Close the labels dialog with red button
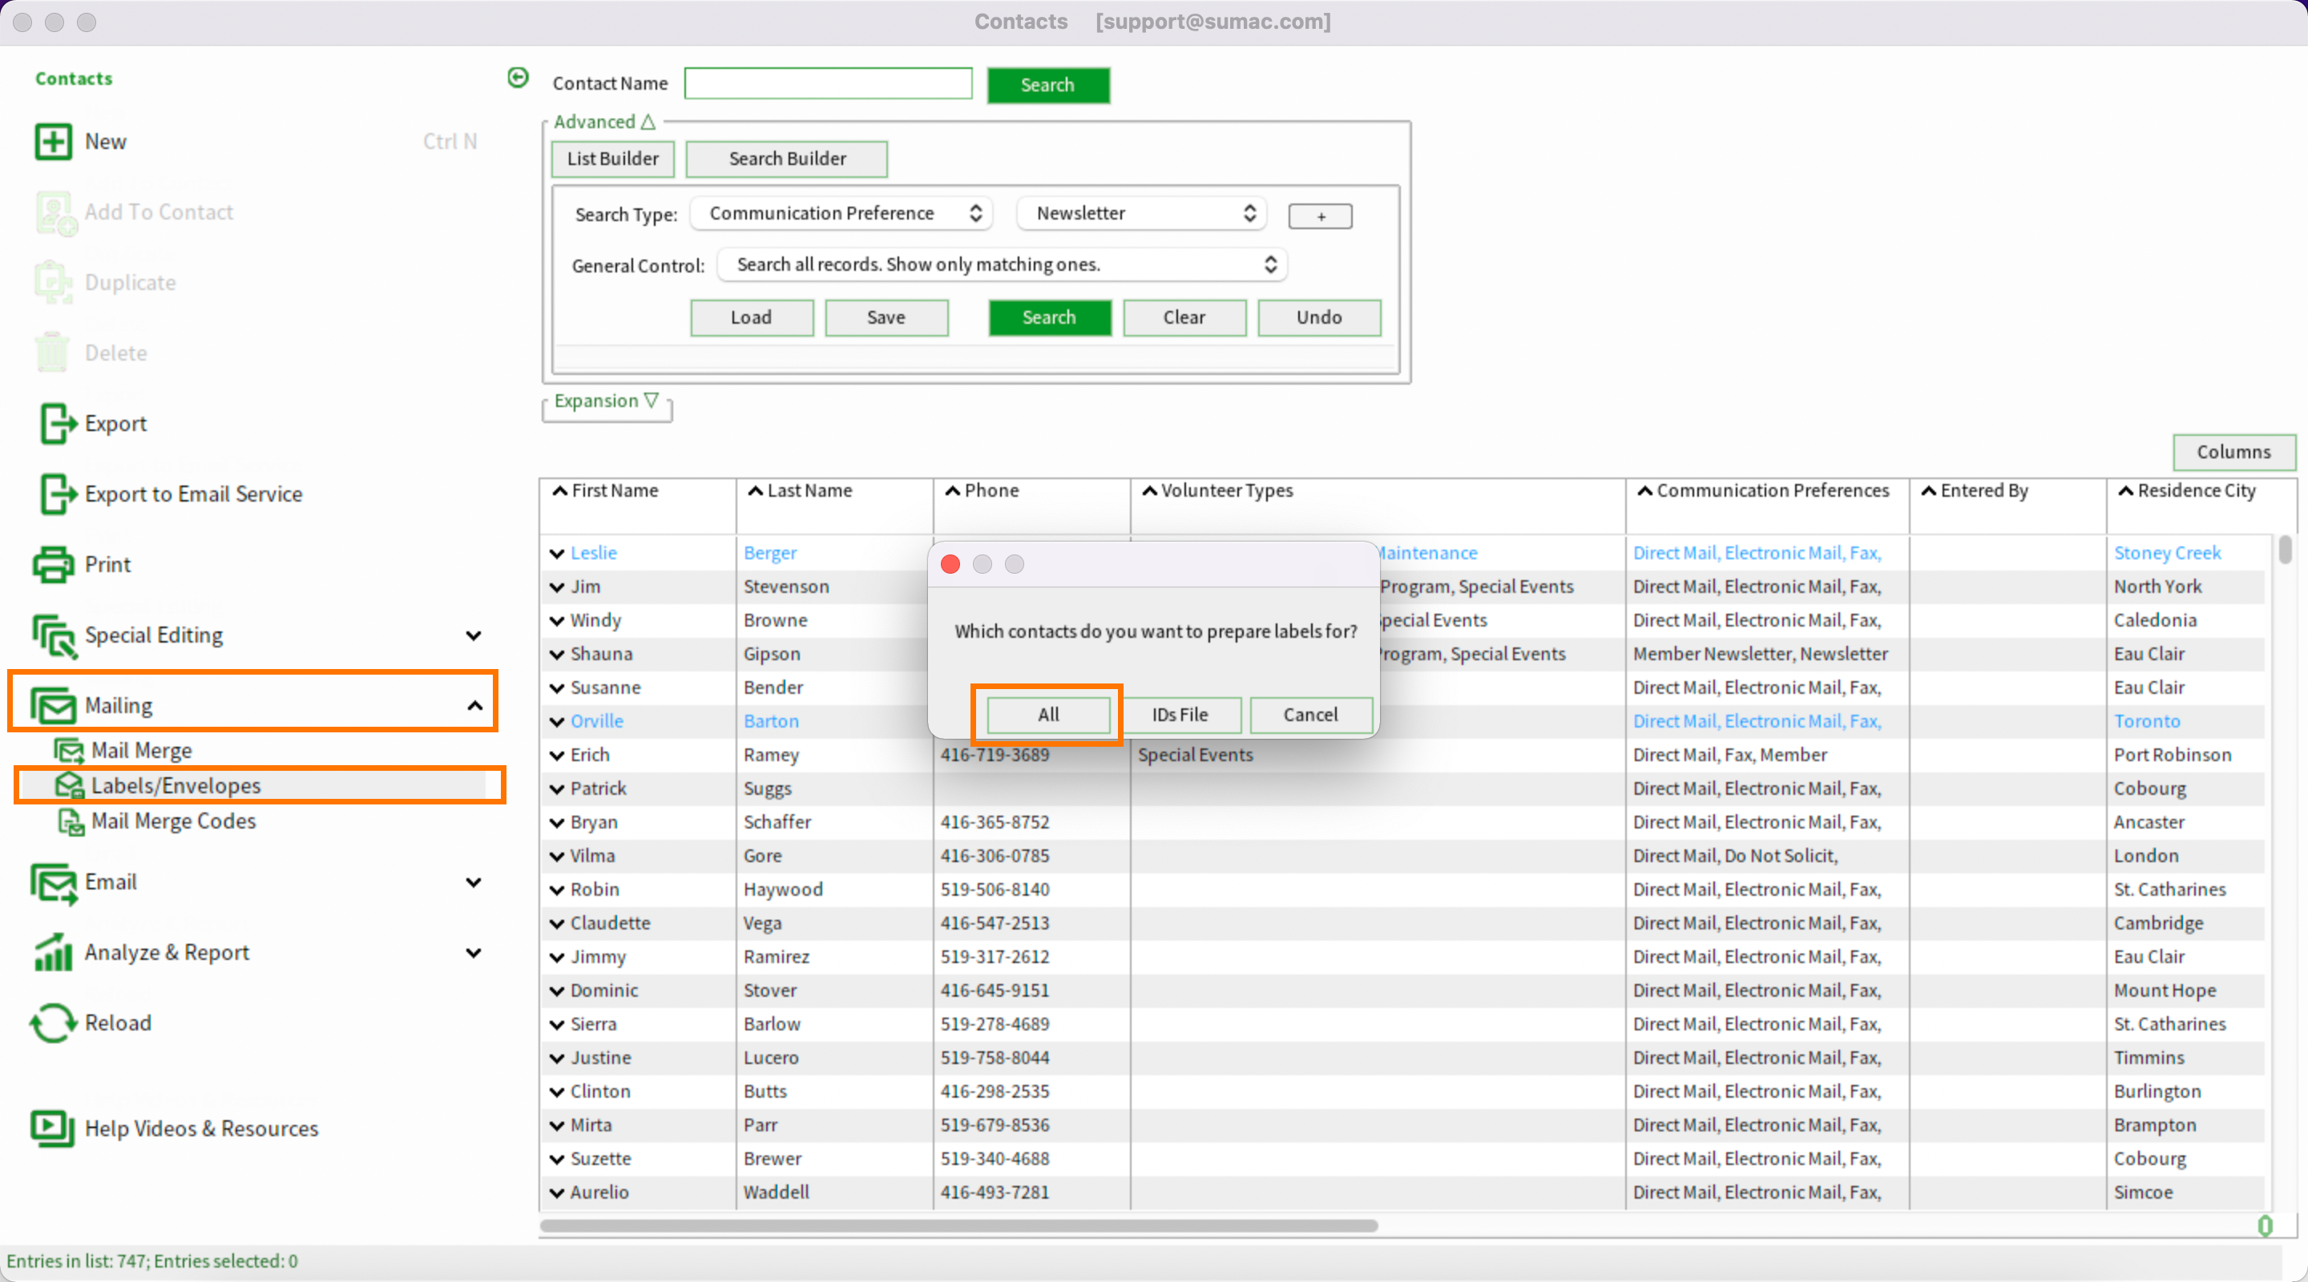This screenshot has width=2308, height=1282. point(950,564)
